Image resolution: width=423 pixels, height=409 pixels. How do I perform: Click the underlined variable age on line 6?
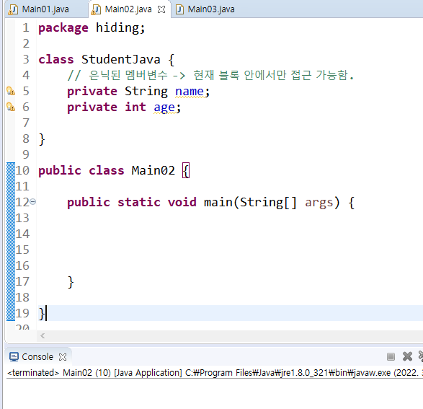[x=164, y=107]
